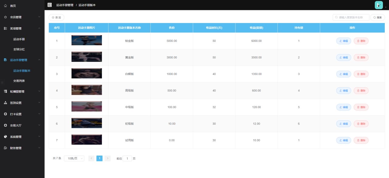
Task: Open the 中级版 manual thumbnail image
Action: pyautogui.click(x=87, y=106)
